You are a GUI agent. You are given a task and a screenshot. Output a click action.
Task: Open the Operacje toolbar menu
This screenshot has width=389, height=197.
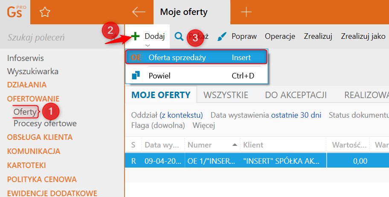tap(280, 36)
